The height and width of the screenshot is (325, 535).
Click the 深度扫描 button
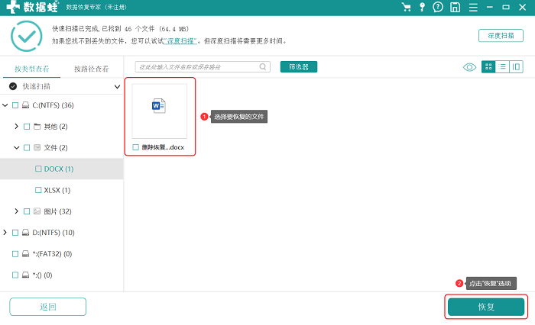pyautogui.click(x=501, y=35)
